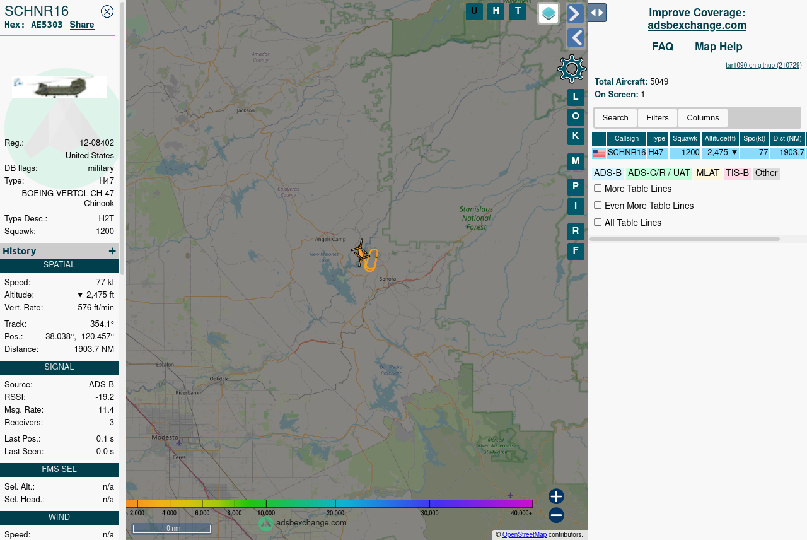The image size is (807, 540).
Task: Toggle the K map option button
Action: [576, 136]
